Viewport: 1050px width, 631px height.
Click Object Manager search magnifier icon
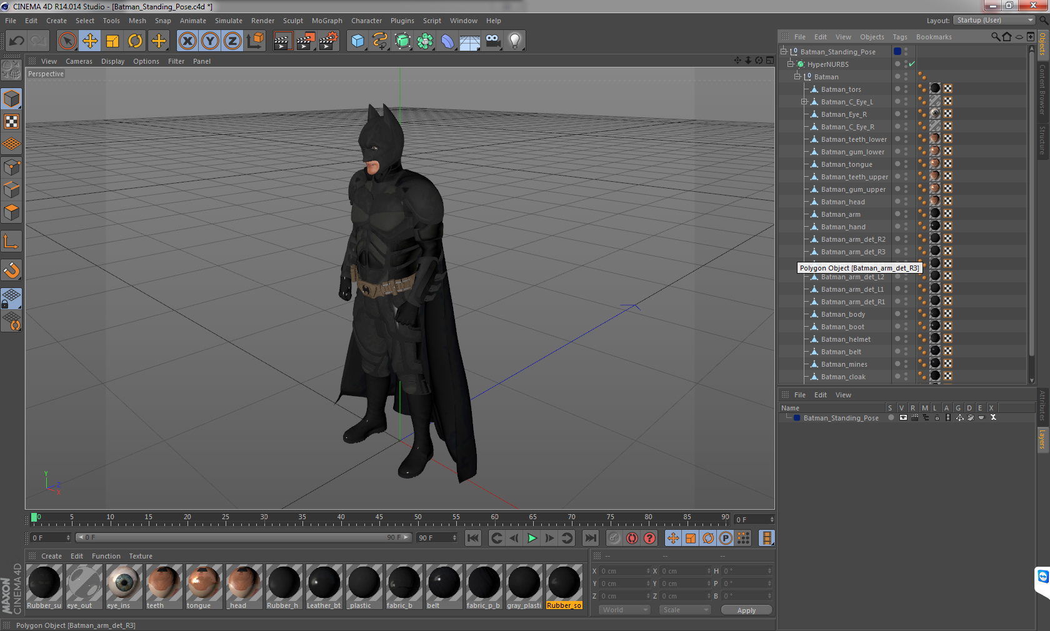tap(995, 37)
